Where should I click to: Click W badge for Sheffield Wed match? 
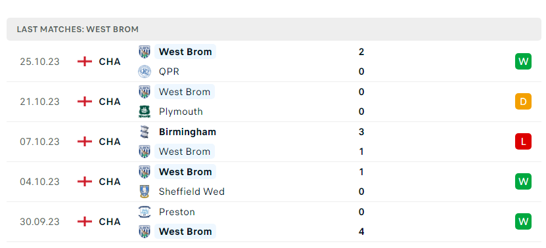pyautogui.click(x=524, y=182)
